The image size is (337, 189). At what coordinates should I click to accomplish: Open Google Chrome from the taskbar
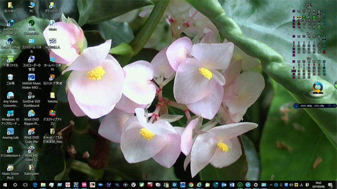point(191,185)
